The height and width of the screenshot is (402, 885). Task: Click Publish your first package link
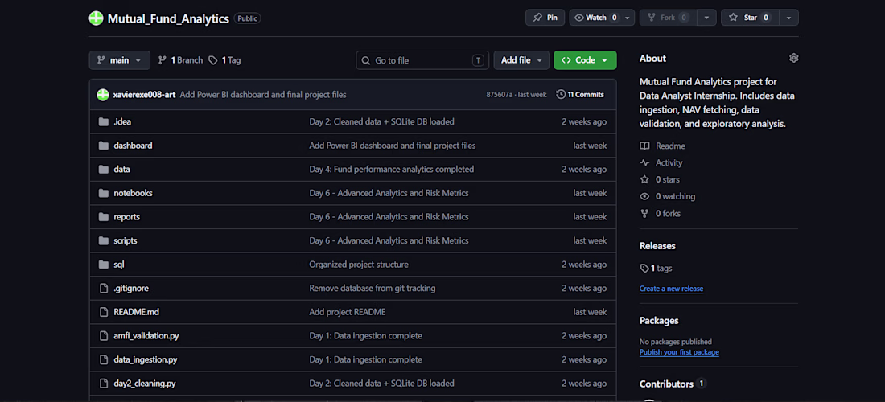[679, 352]
